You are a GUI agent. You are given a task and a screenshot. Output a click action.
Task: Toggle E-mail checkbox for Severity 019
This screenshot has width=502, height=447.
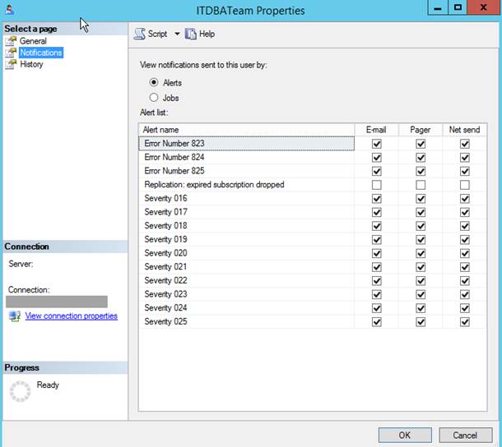(377, 240)
